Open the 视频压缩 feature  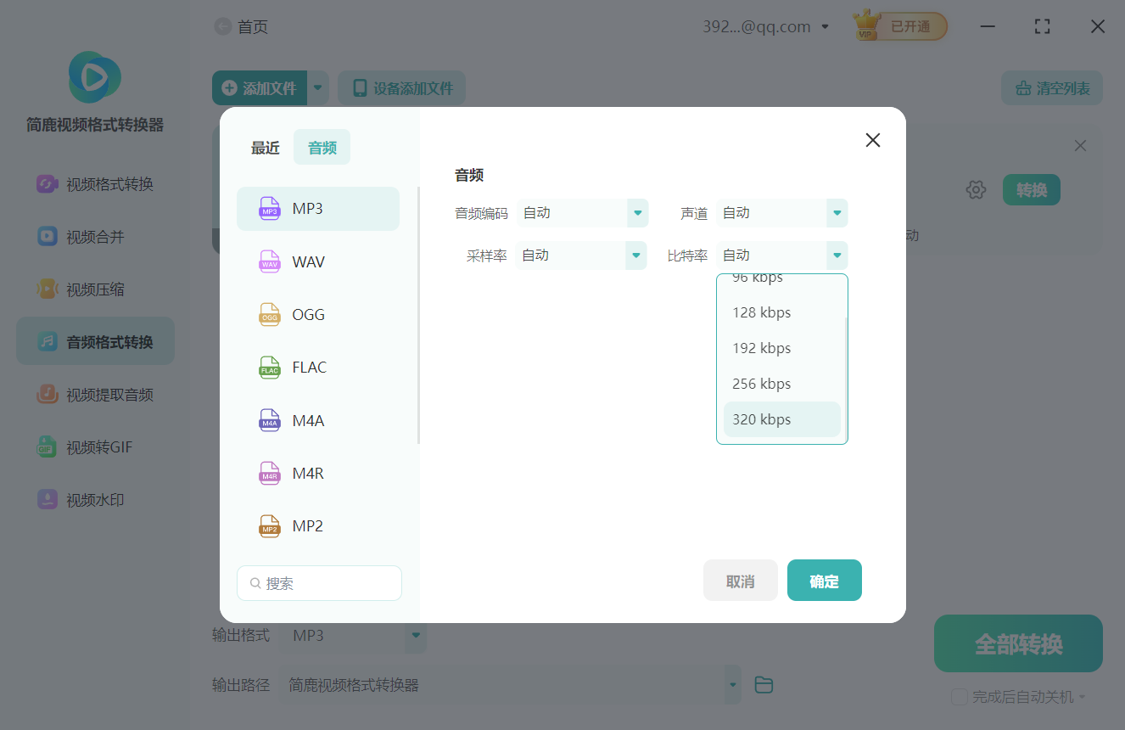(94, 289)
